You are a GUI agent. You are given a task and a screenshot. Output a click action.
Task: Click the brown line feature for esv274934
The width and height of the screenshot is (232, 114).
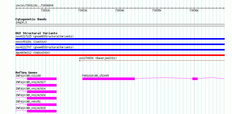152,60
